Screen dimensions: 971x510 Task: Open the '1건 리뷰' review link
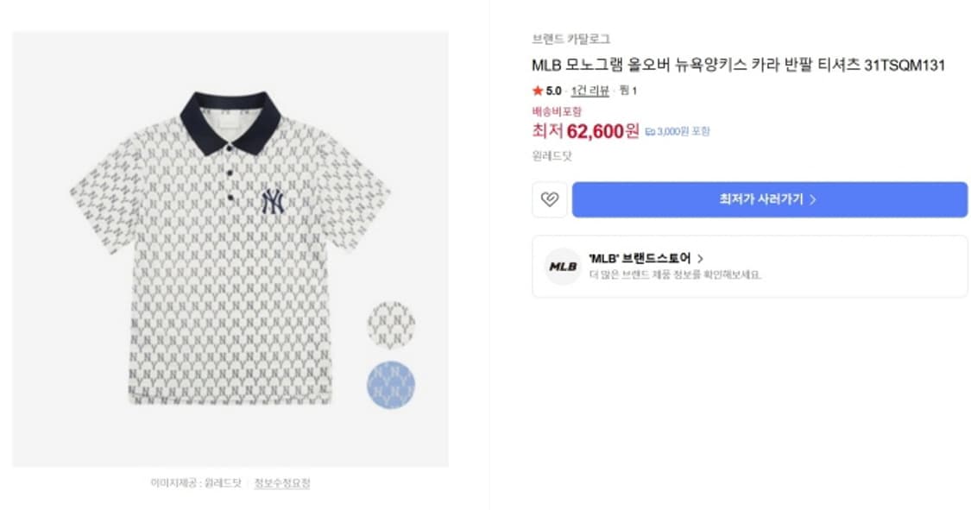(590, 91)
